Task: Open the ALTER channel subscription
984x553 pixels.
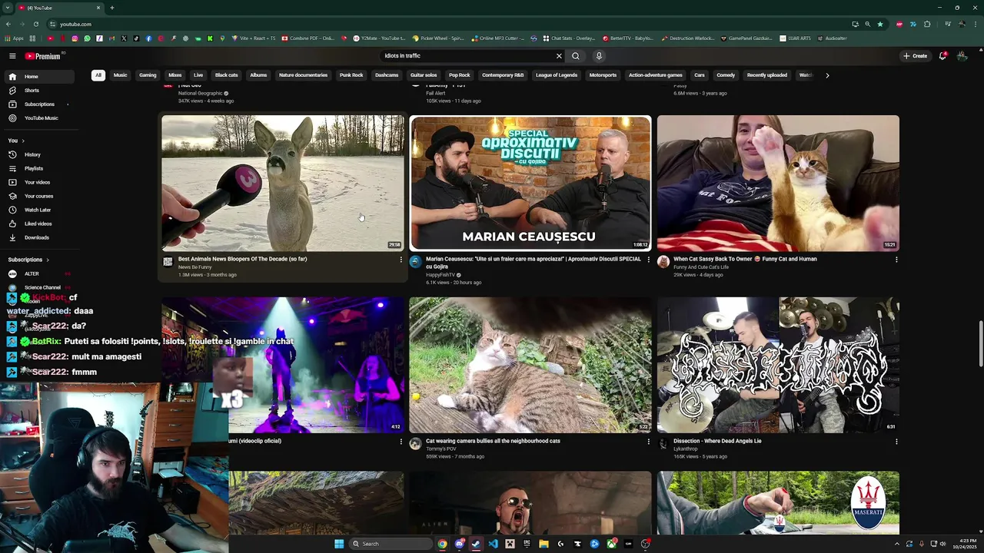Action: (x=38, y=273)
